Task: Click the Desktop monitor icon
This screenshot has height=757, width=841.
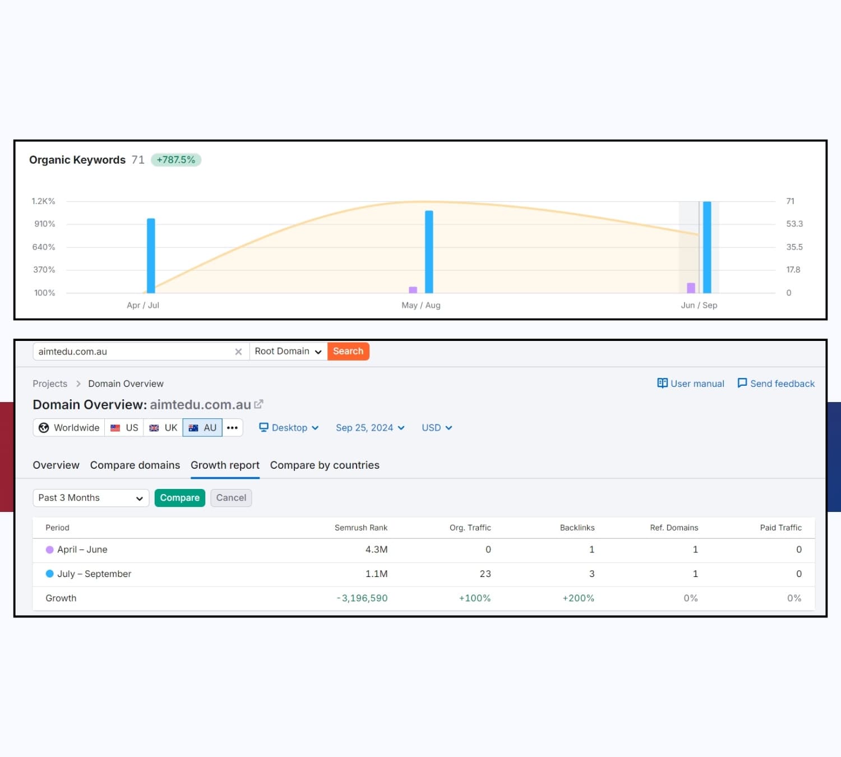Action: (x=264, y=427)
